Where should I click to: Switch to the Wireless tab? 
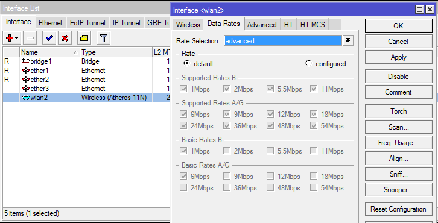(x=188, y=25)
